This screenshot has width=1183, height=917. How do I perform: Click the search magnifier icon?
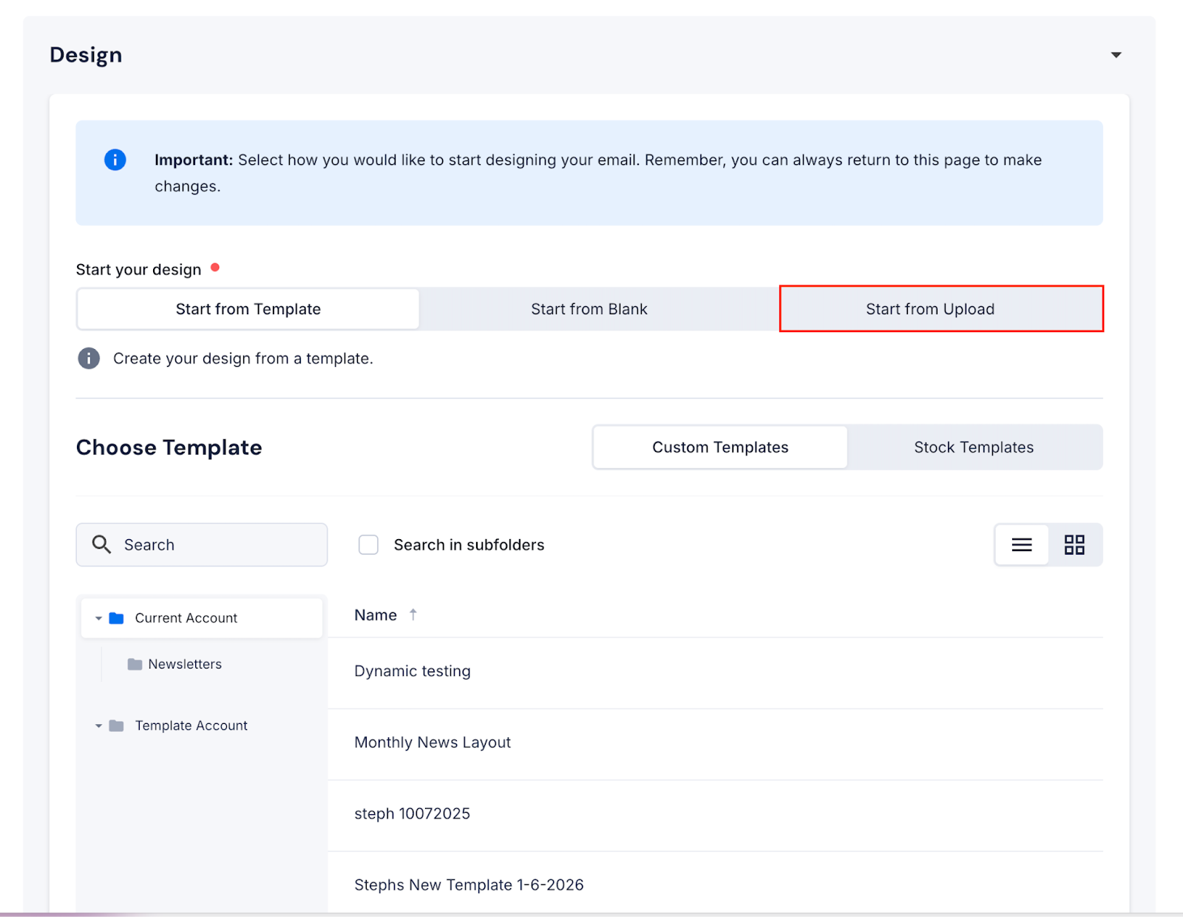click(101, 545)
